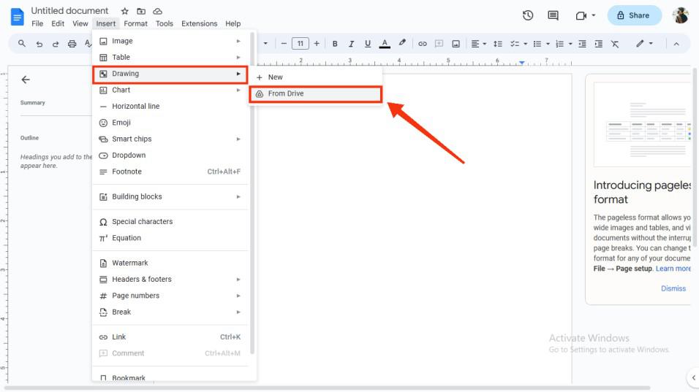Choose the Watermark menu item
Image resolution: width=699 pixels, height=392 pixels.
click(x=170, y=263)
